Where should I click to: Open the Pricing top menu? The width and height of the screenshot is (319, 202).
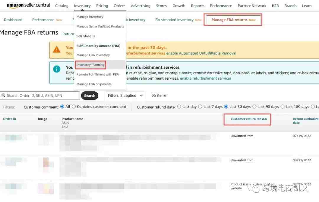coord(102,6)
